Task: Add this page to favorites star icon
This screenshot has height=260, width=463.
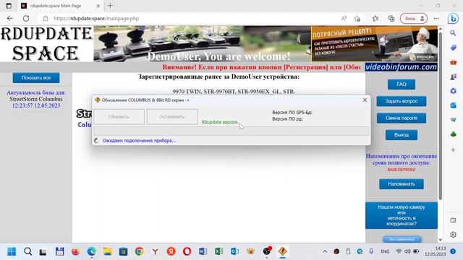Action: [x=357, y=18]
